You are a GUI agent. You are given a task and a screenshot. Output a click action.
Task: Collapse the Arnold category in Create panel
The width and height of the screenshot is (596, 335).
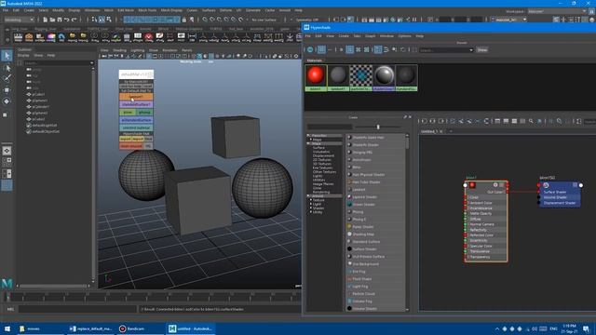pos(308,196)
